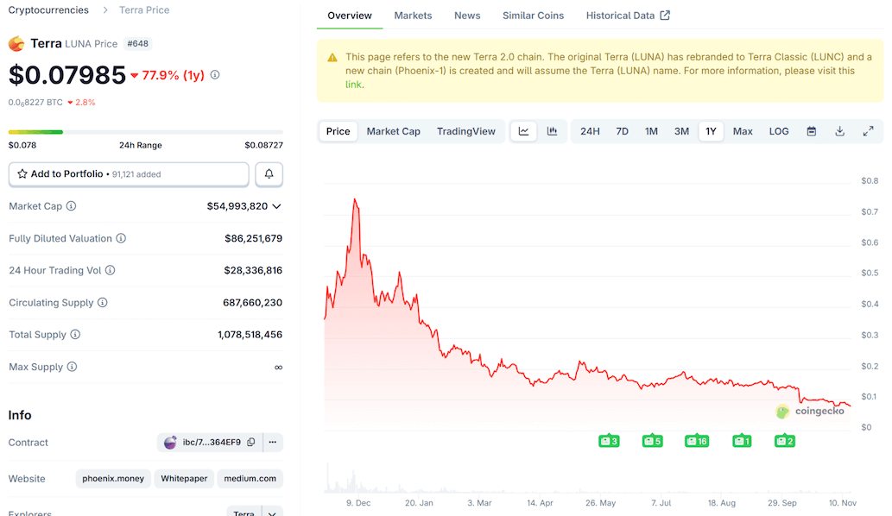
Task: Click the green announcement marker labeled 16
Action: tap(696, 440)
